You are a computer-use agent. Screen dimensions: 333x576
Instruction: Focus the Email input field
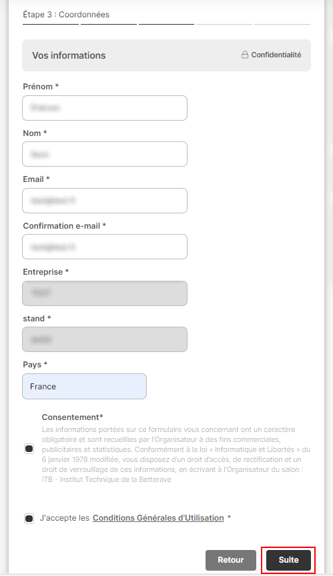pyautogui.click(x=105, y=201)
